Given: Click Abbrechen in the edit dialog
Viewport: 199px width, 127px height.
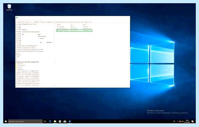Looking at the screenshot, I should [x=49, y=42].
